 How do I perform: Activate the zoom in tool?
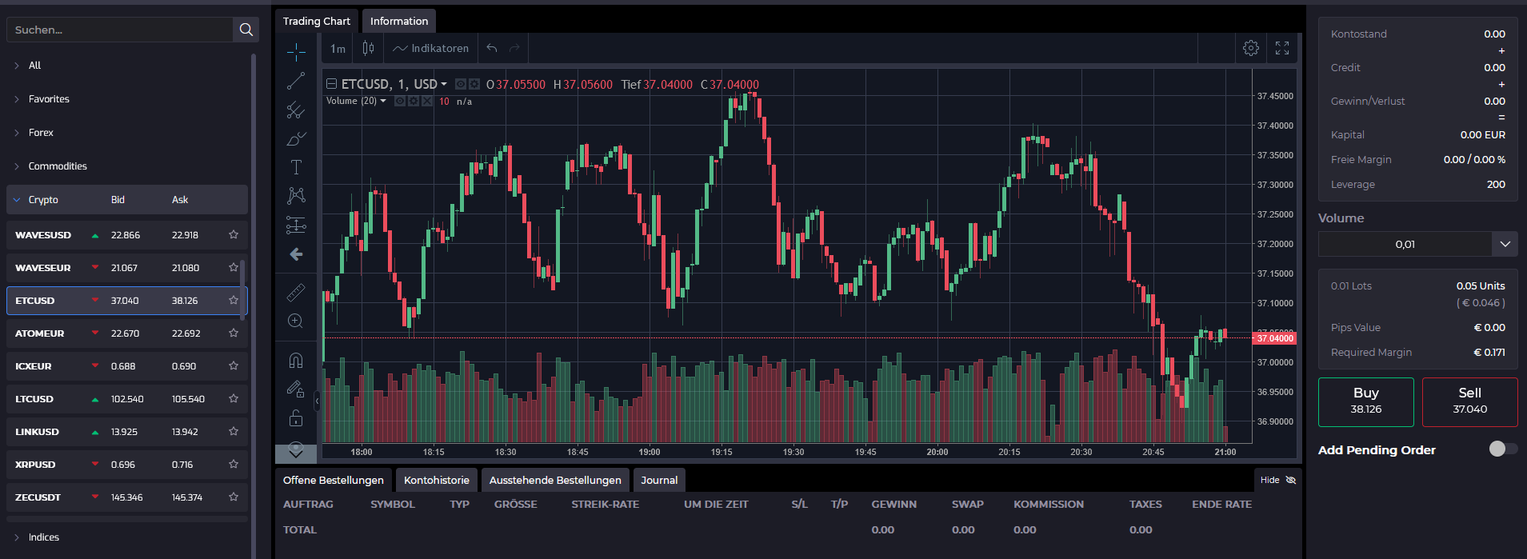(295, 321)
